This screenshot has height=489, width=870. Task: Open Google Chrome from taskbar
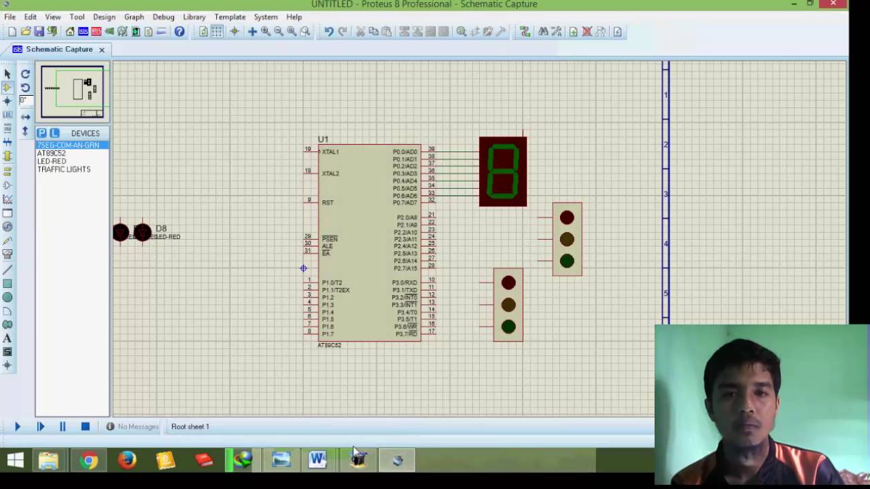pyautogui.click(x=89, y=461)
